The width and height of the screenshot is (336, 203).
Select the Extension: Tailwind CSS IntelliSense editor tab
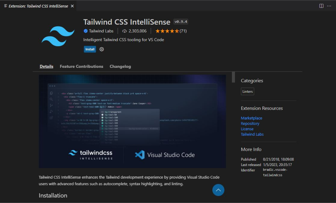pos(38,6)
